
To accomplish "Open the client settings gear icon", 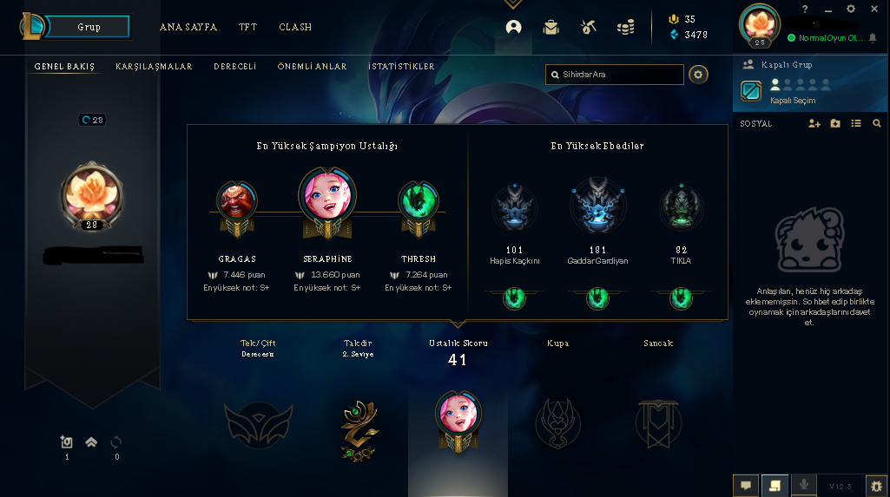I will (x=850, y=9).
